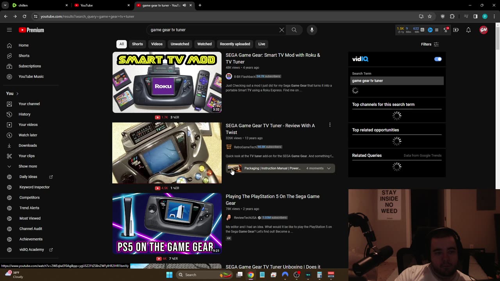Open the YouTube guide hamburger menu
Viewport: 500px width, 281px height.
(9, 30)
